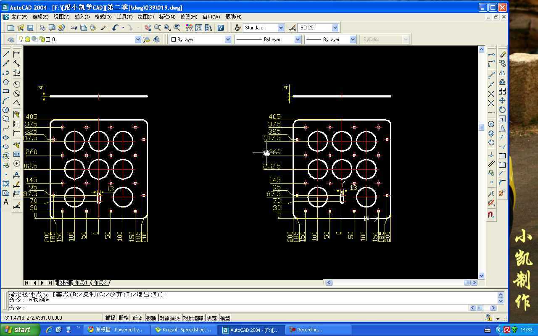
Task: Select the Erase modify tool
Action: tap(502, 54)
